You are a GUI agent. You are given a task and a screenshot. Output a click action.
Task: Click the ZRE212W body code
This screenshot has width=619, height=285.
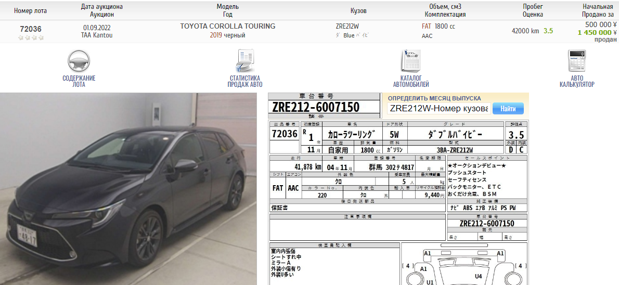click(347, 27)
